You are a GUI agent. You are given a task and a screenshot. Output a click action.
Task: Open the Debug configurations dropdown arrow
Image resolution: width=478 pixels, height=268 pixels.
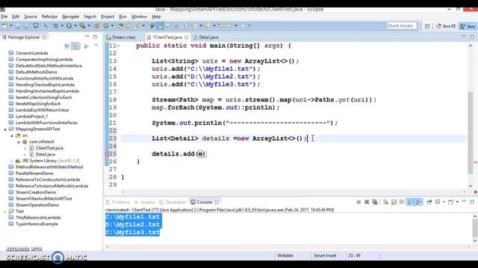(x=62, y=26)
